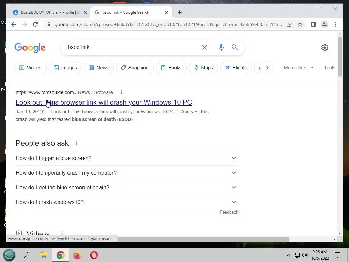Expand 'How do I get the blue screen of death?'

[127, 188]
